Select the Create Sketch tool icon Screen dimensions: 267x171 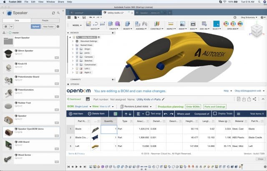tap(88, 24)
